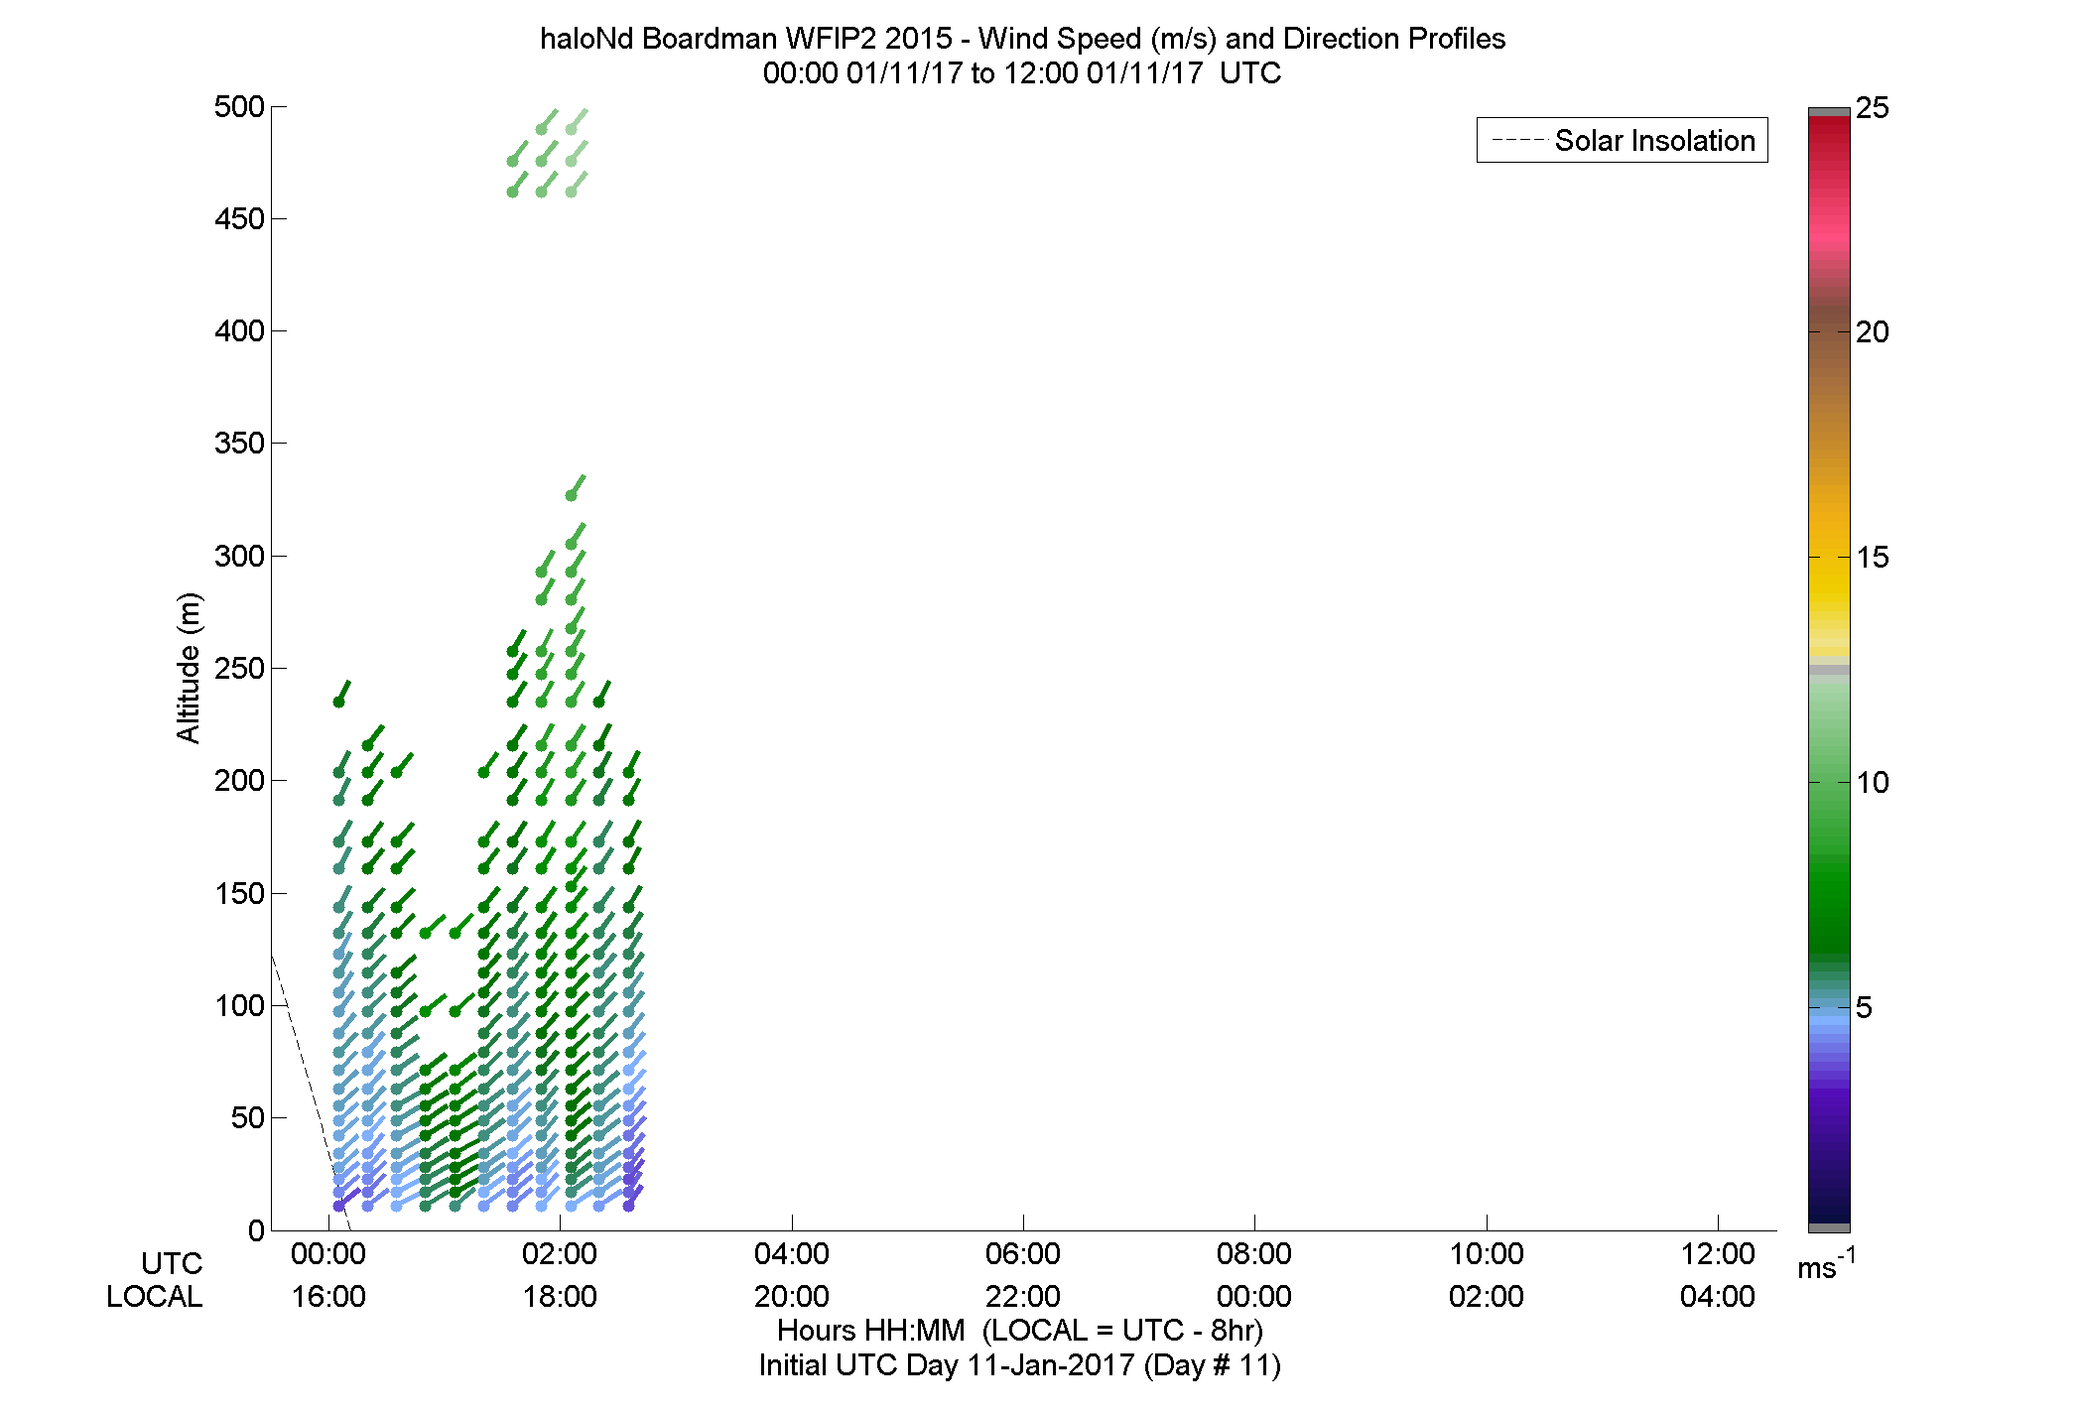Click the ms-1 colorbar unit label
The height and width of the screenshot is (1414, 2082).
[x=1826, y=1265]
